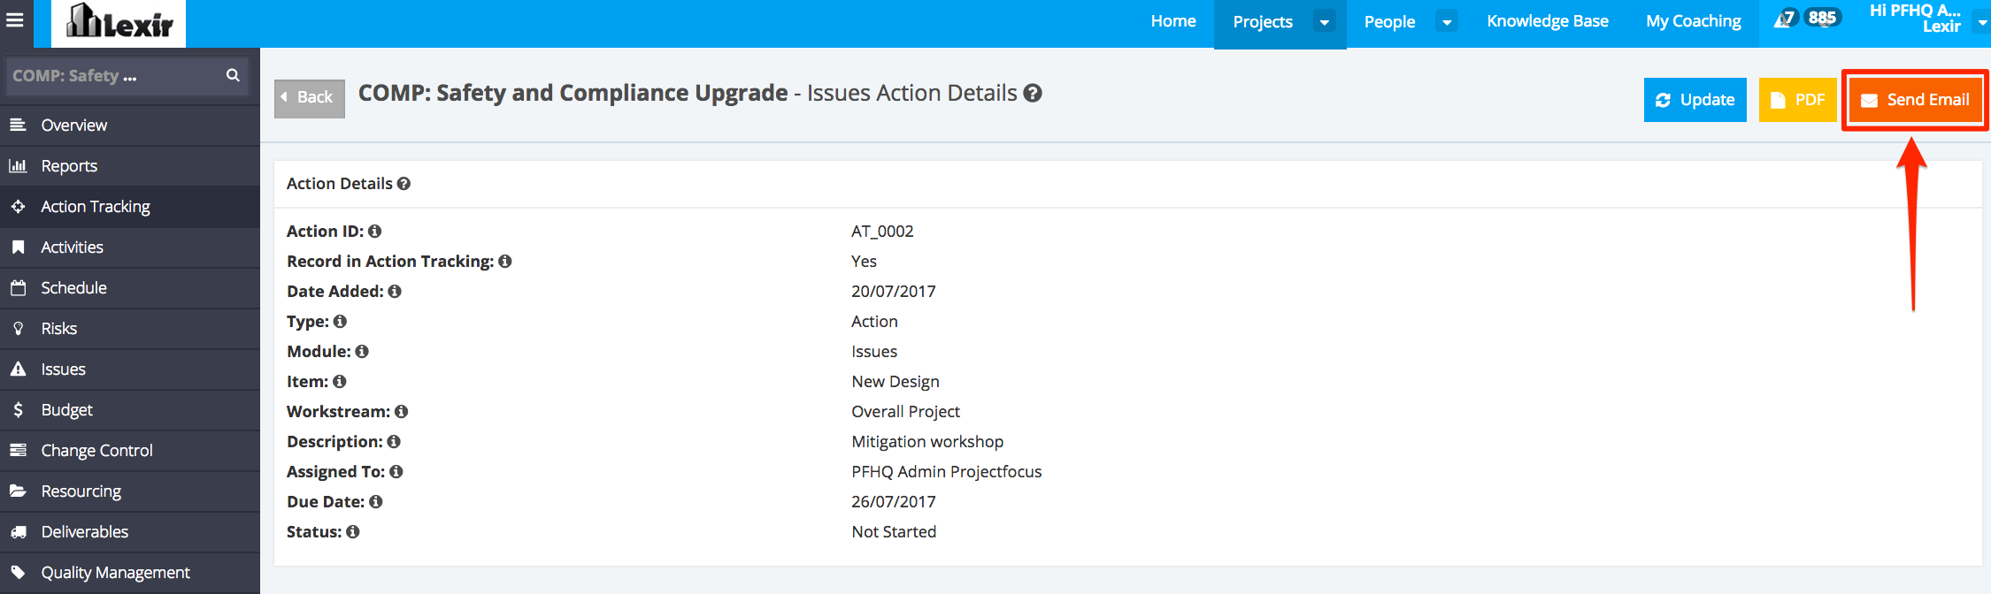This screenshot has height=594, width=1991.
Task: Open Reports in the sidebar
Action: pos(130,166)
